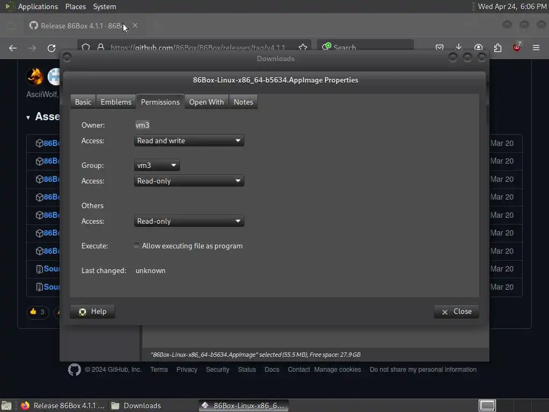This screenshot has width=549, height=412.
Task: Open the Contact footer link
Action: pos(299,370)
